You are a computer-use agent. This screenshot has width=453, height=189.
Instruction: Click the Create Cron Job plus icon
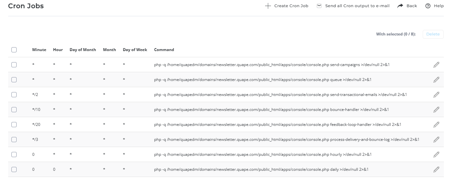(268, 6)
